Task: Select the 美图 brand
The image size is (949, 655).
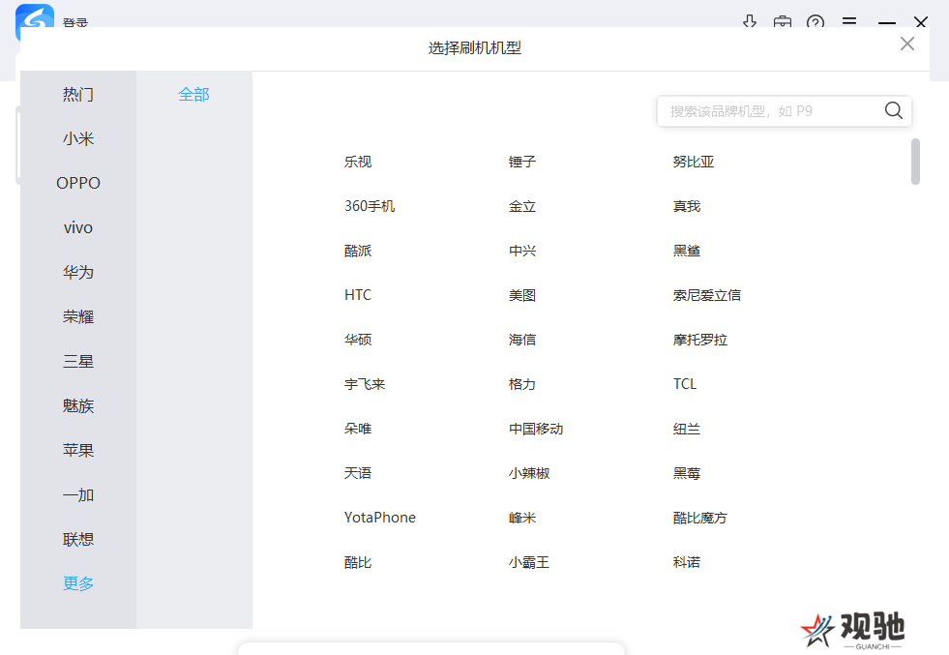Action: (x=522, y=295)
